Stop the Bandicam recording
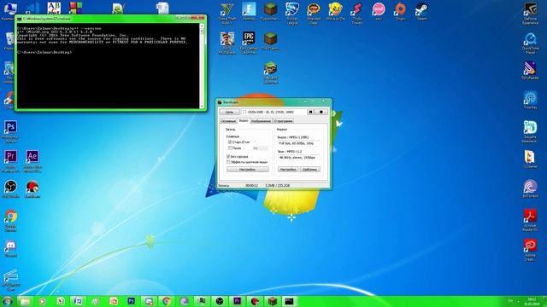 click(x=321, y=112)
